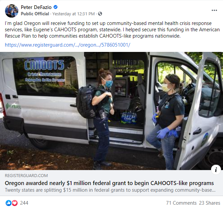Viewport: 223px width, 209px height.
Task: Click the article description about twenty states
Action: [110, 190]
